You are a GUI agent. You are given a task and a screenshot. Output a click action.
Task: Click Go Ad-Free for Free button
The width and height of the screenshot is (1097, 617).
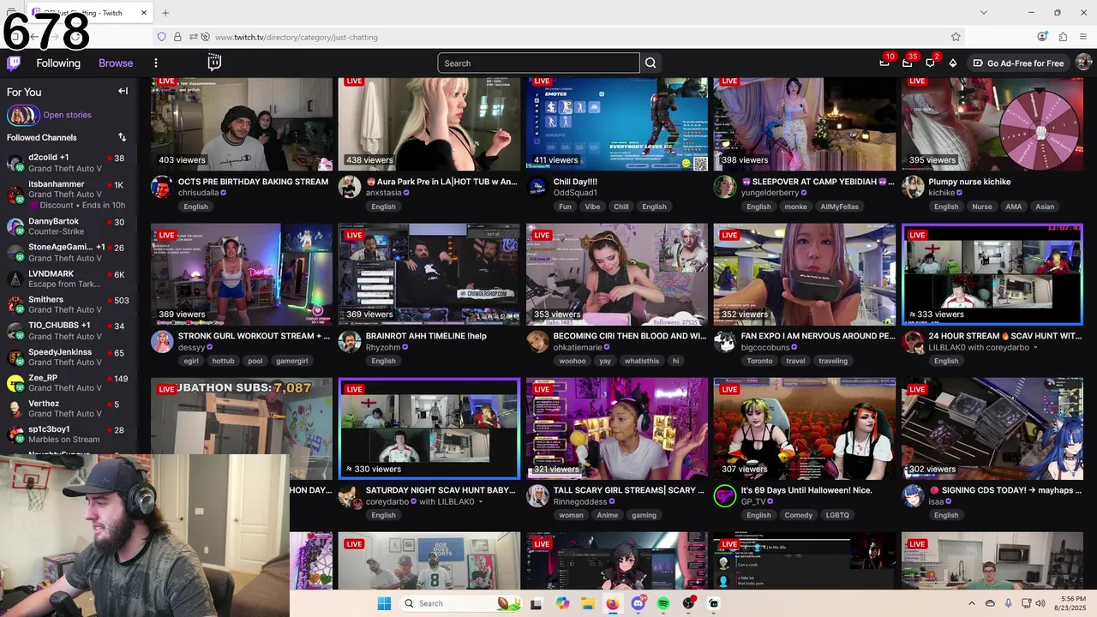pyautogui.click(x=1018, y=63)
